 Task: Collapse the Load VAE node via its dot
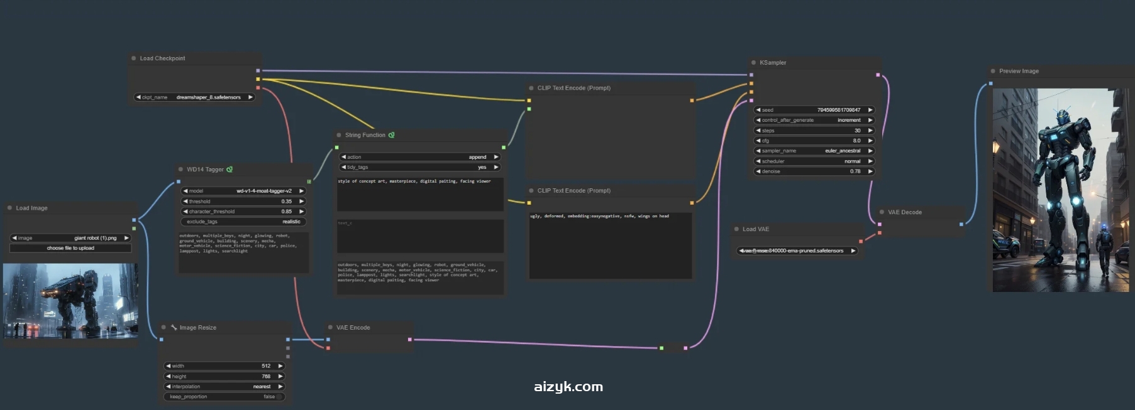[x=736, y=229]
